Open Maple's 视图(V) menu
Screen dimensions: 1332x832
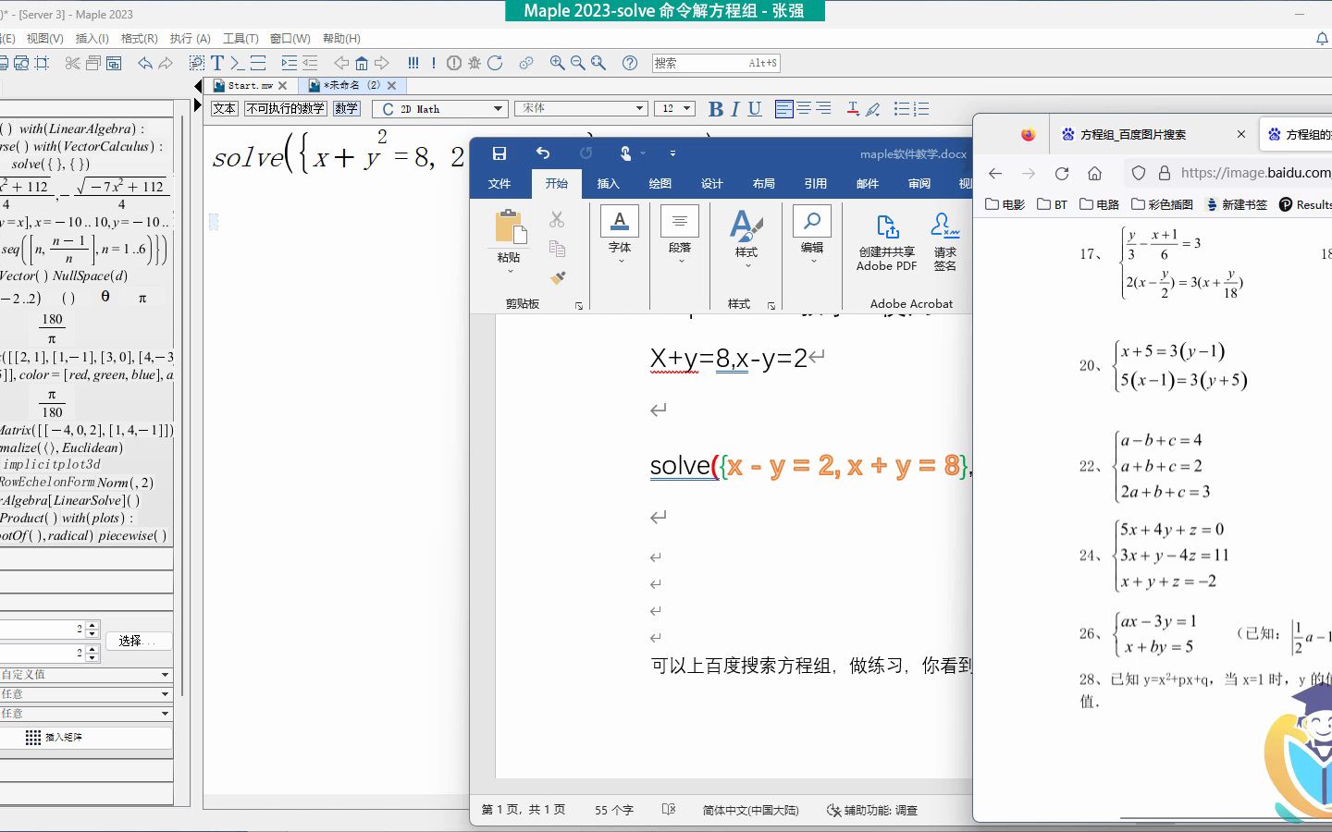point(44,38)
